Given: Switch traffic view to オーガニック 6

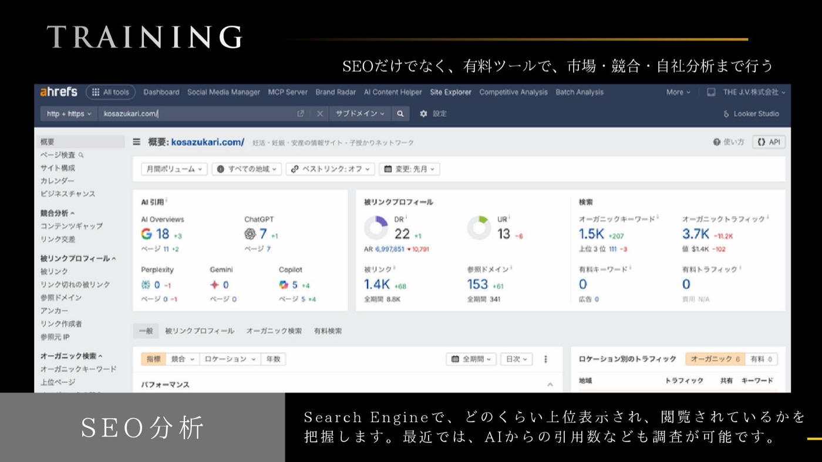Looking at the screenshot, I should point(715,359).
